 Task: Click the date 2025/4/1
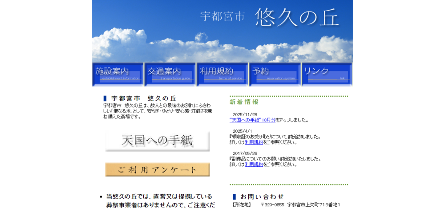pyautogui.click(x=242, y=131)
